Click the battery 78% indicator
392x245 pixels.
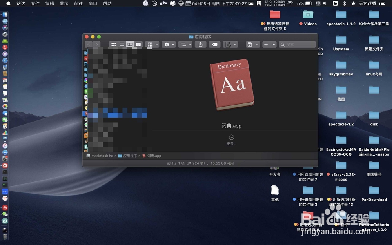coord(304,3)
